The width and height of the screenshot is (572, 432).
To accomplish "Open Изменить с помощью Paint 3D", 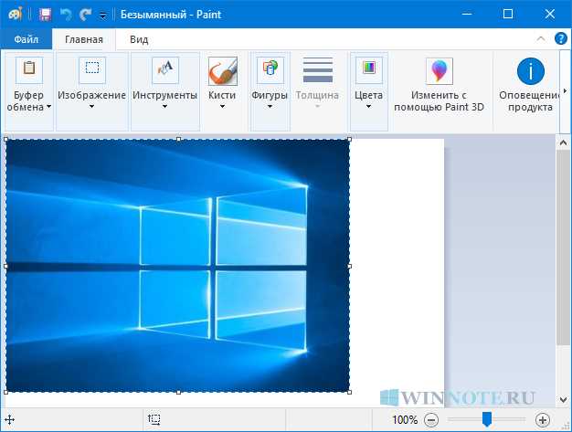I will click(438, 84).
